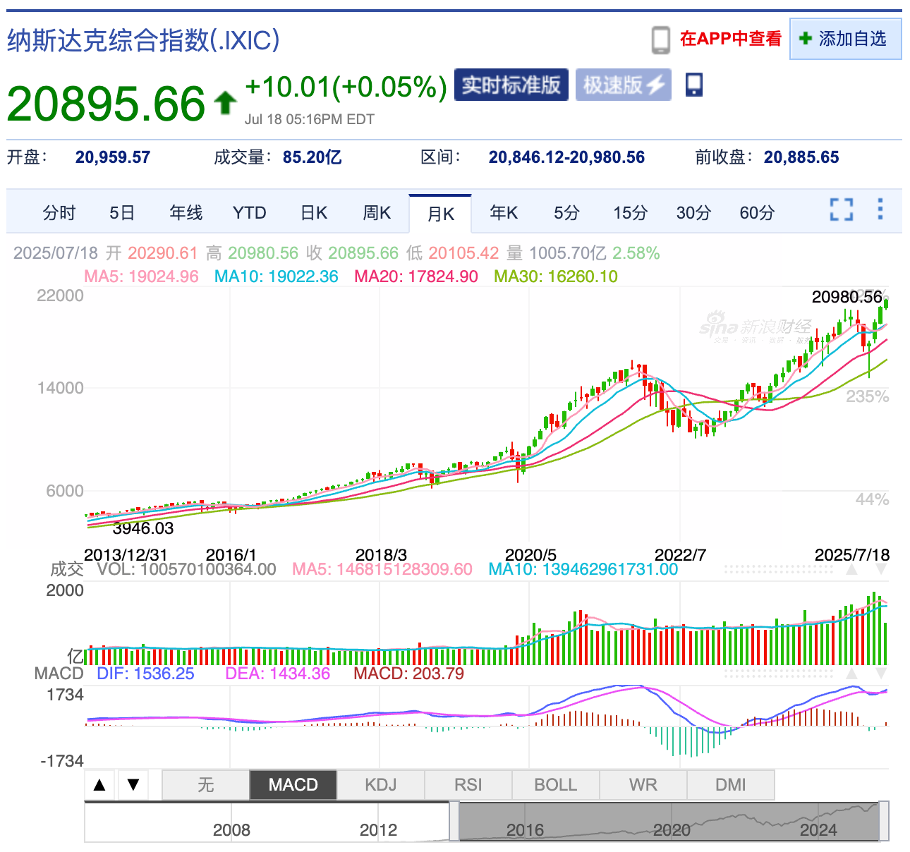Click the phone icon beside 在APP中查看
The height and width of the screenshot is (852, 910).
click(661, 39)
